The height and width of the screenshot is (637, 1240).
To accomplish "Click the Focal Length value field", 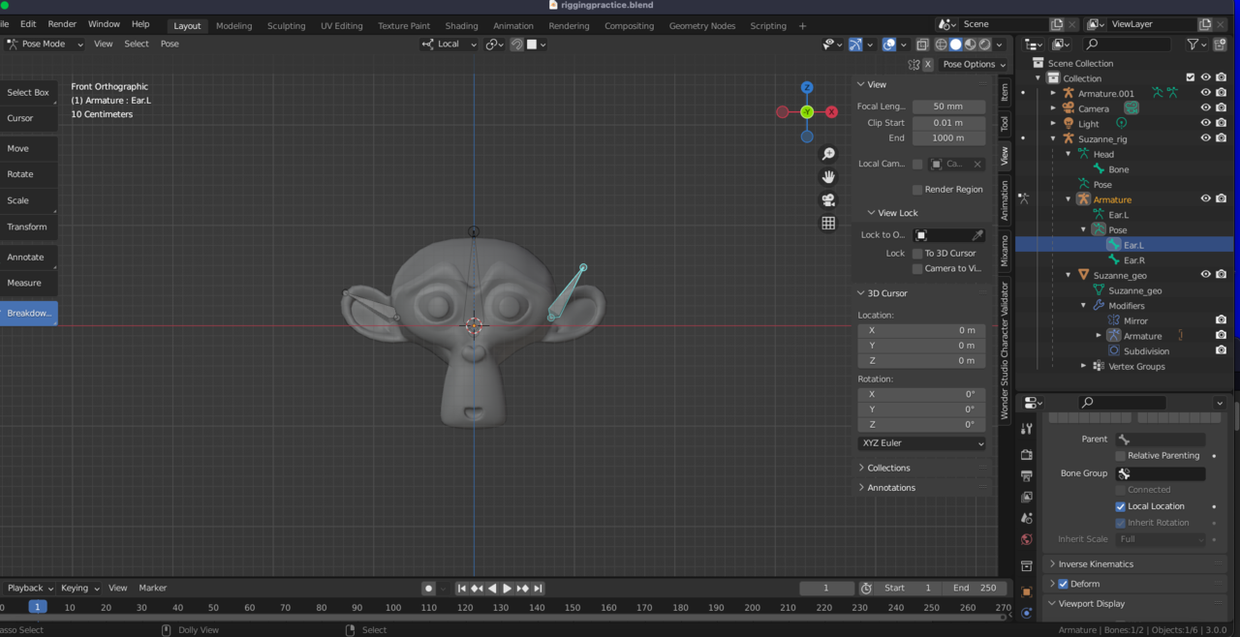I will [x=948, y=106].
